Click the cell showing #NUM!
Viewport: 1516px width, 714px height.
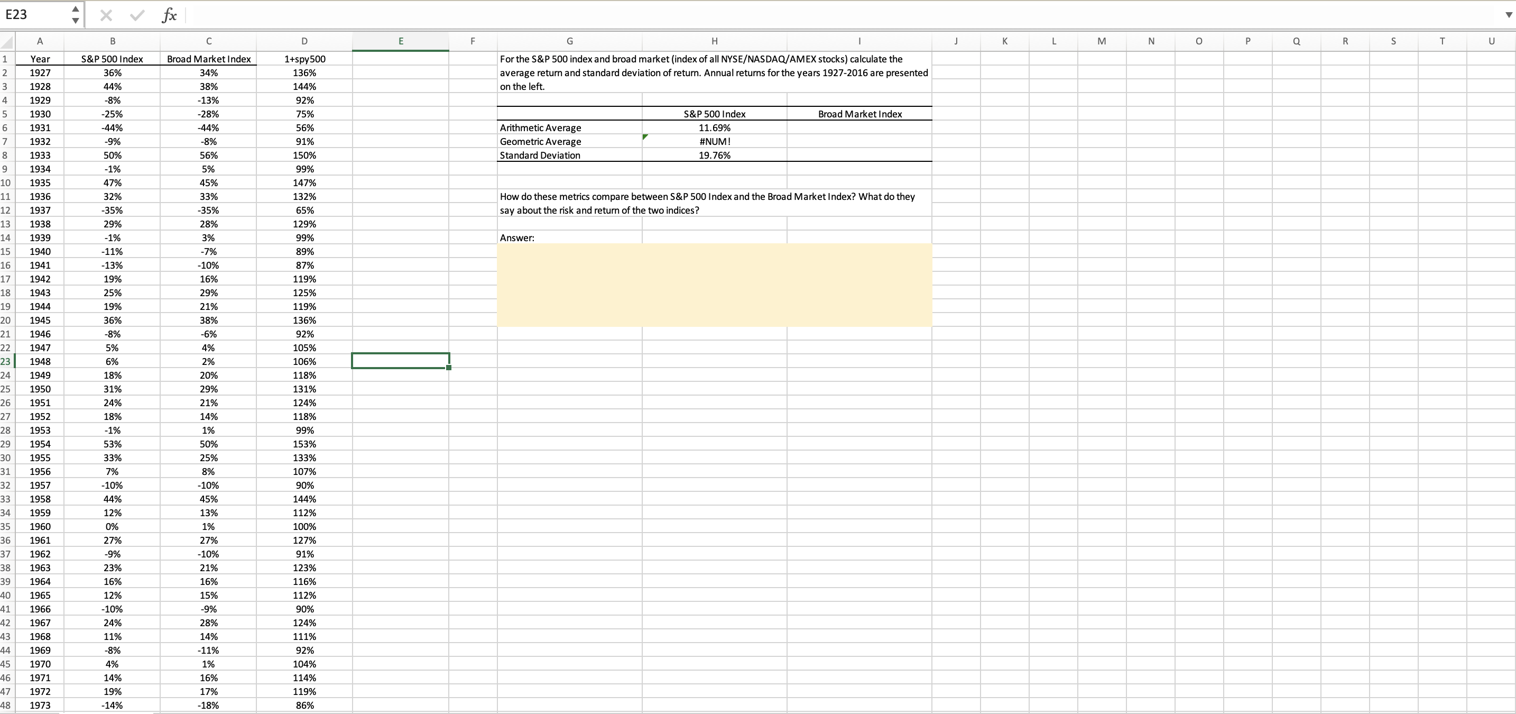tap(715, 141)
